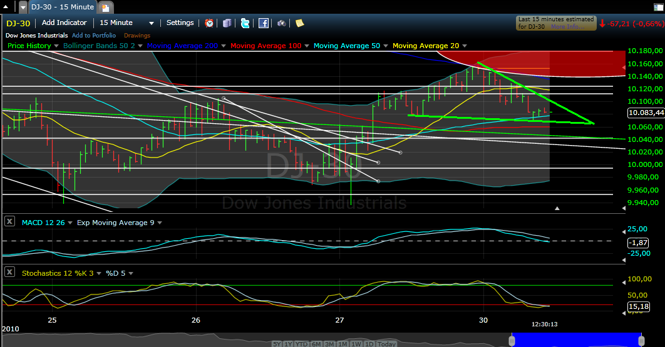The height and width of the screenshot is (347, 665).
Task: Click Add Indicator button
Action: click(64, 23)
